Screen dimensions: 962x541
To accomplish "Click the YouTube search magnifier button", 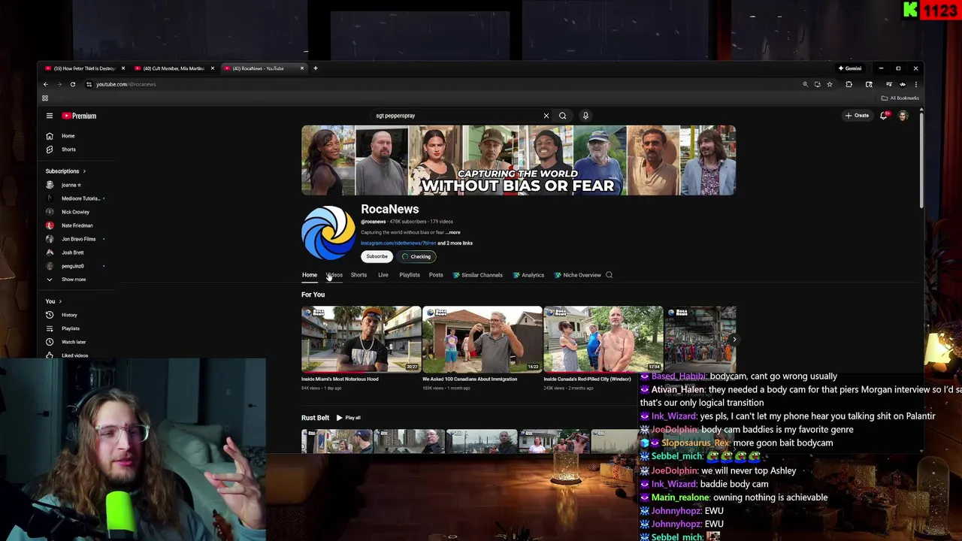I will pyautogui.click(x=562, y=116).
